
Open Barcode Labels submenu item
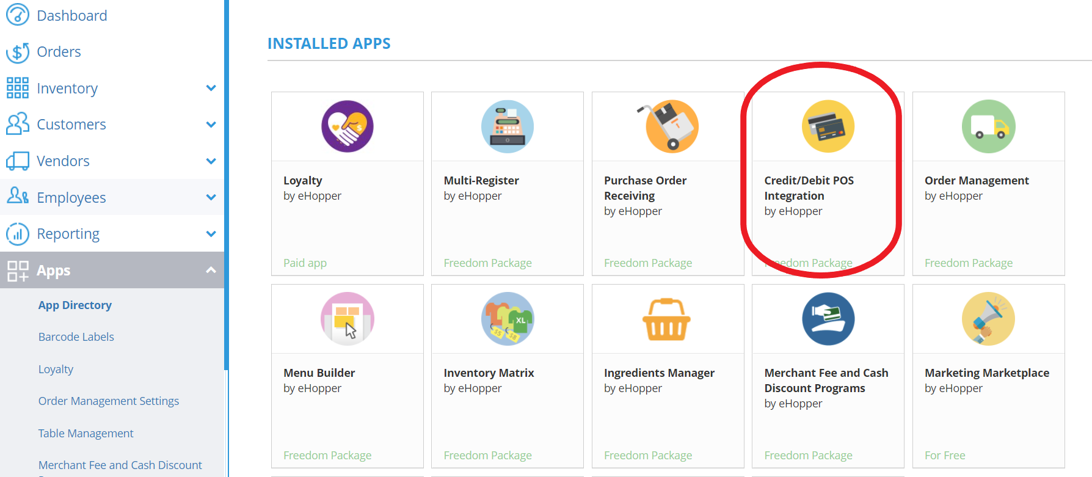[x=76, y=337]
